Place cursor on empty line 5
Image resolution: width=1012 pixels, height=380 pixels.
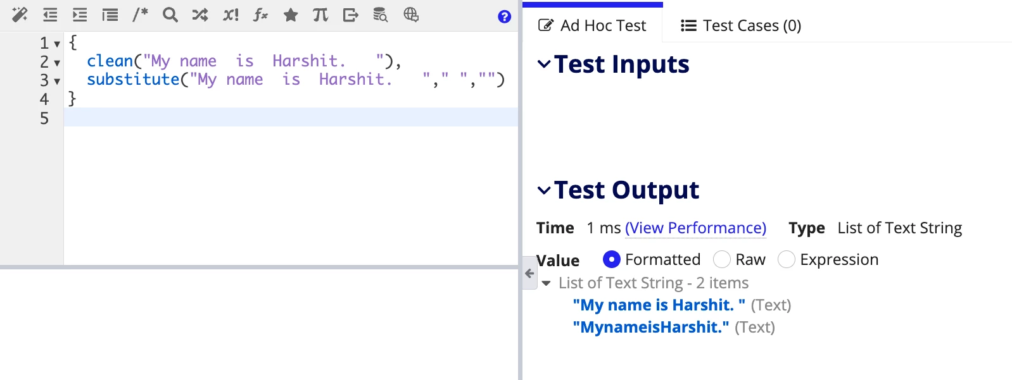pyautogui.click(x=291, y=117)
